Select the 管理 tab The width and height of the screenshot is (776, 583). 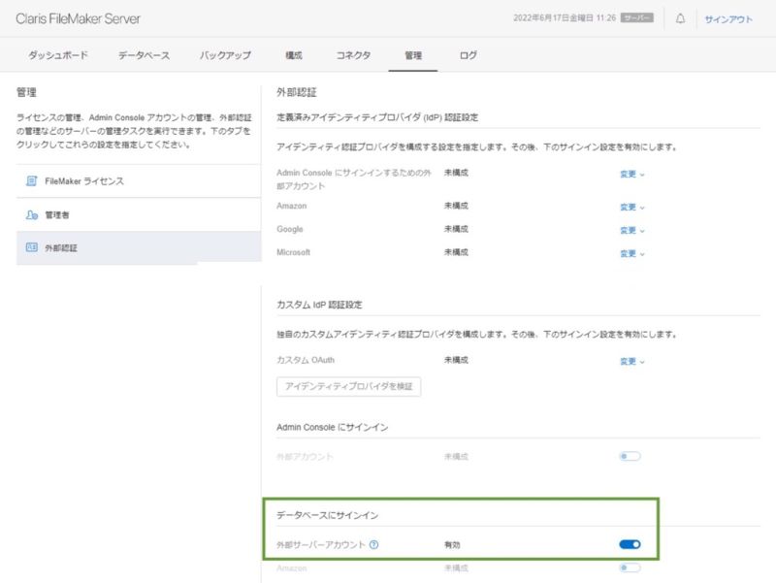click(x=413, y=55)
